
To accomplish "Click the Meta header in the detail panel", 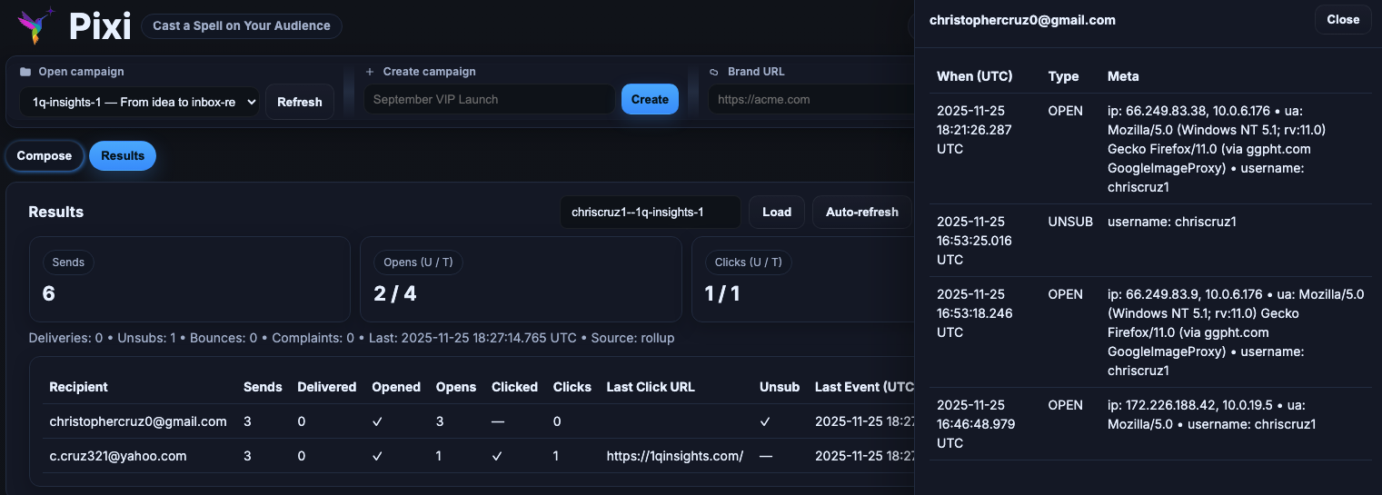I will tap(1123, 76).
